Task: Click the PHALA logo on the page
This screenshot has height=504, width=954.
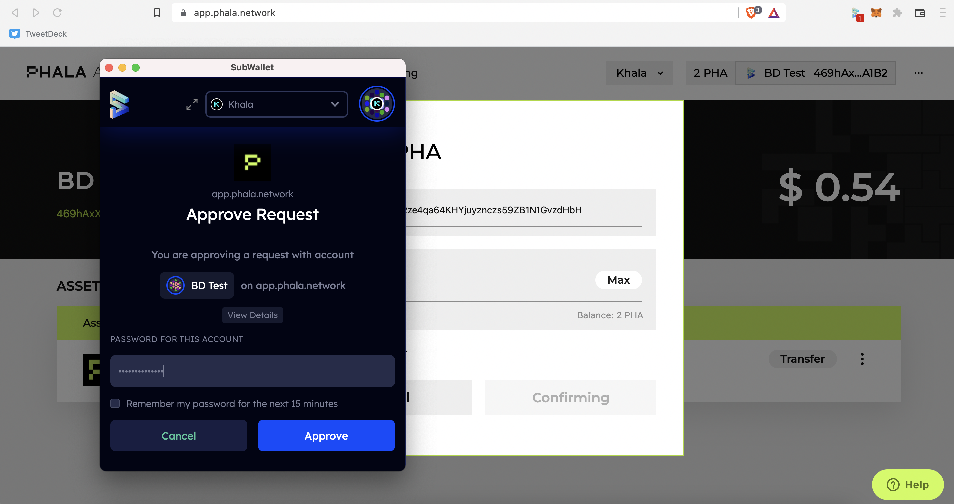Action: (x=56, y=72)
